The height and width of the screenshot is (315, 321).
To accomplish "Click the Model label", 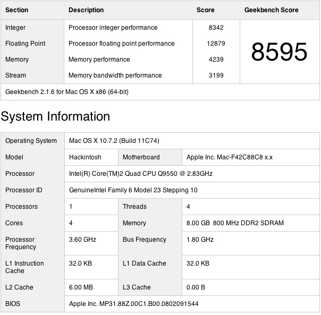I will pos(14,157).
